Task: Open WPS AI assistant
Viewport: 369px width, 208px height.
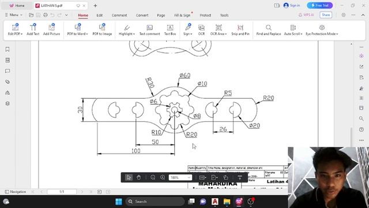Action: (306, 15)
